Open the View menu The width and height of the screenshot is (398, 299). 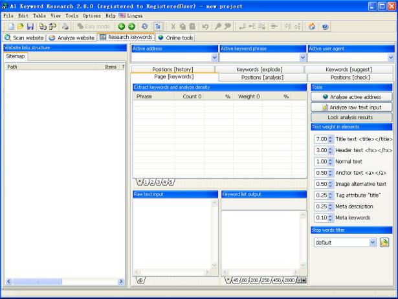pyautogui.click(x=56, y=16)
